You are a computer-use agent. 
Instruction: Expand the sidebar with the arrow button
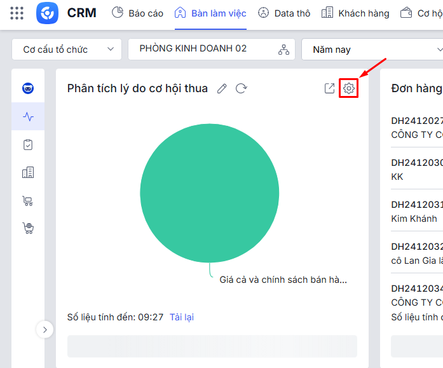point(44,347)
